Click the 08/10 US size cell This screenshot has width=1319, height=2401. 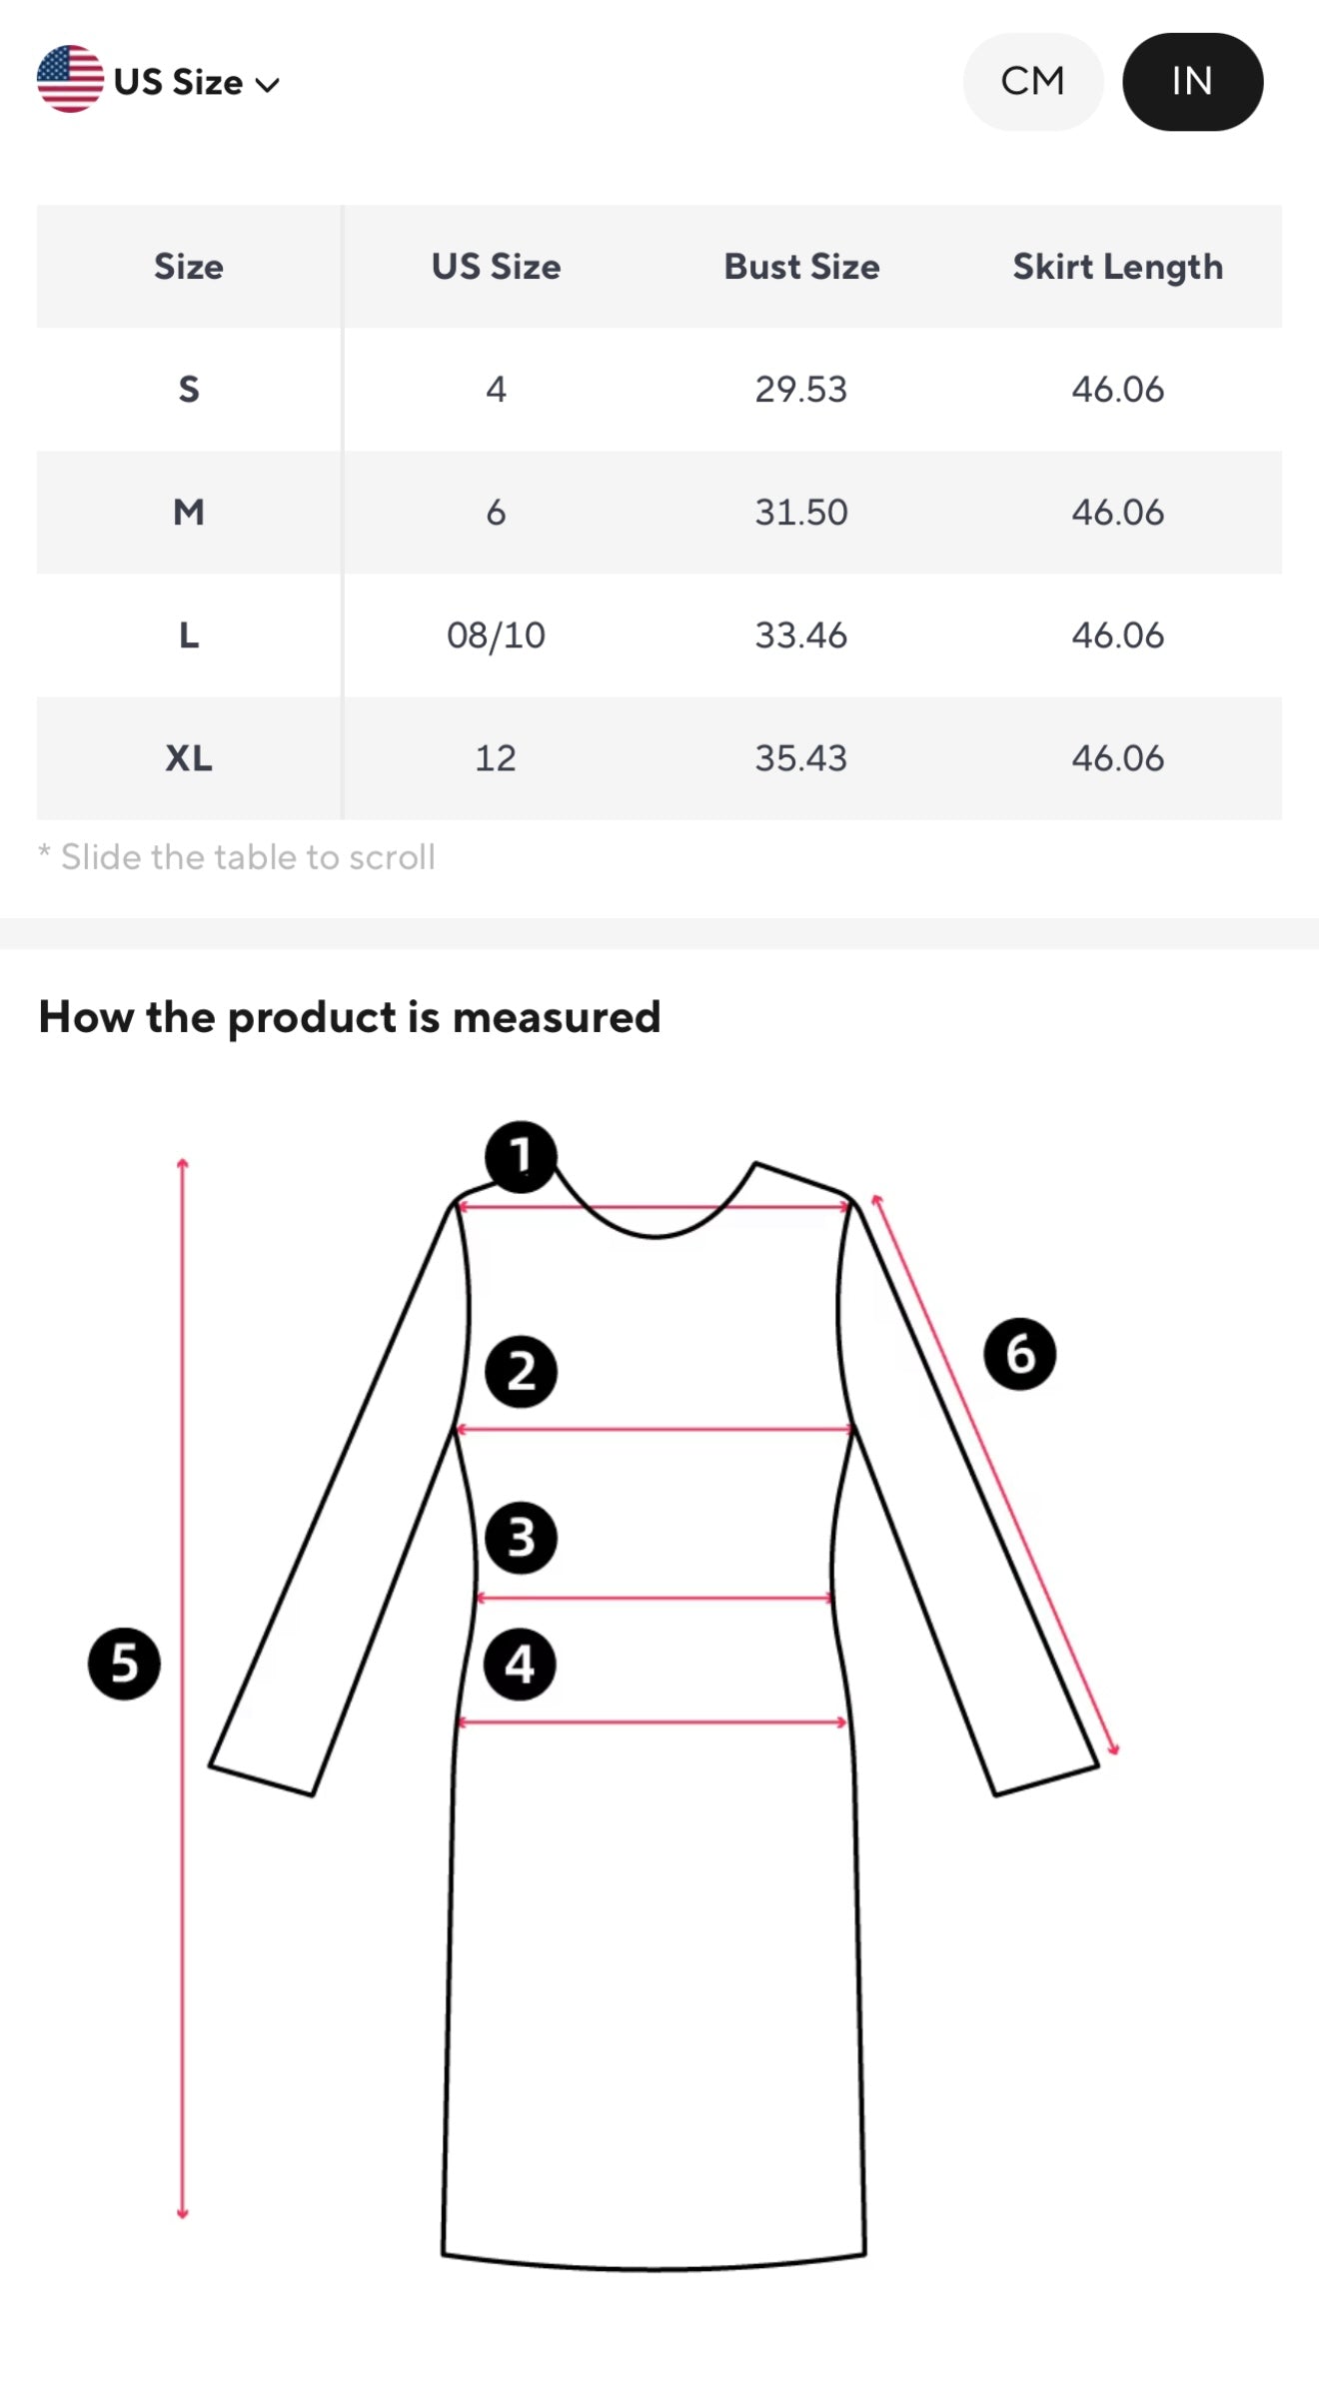click(x=496, y=634)
